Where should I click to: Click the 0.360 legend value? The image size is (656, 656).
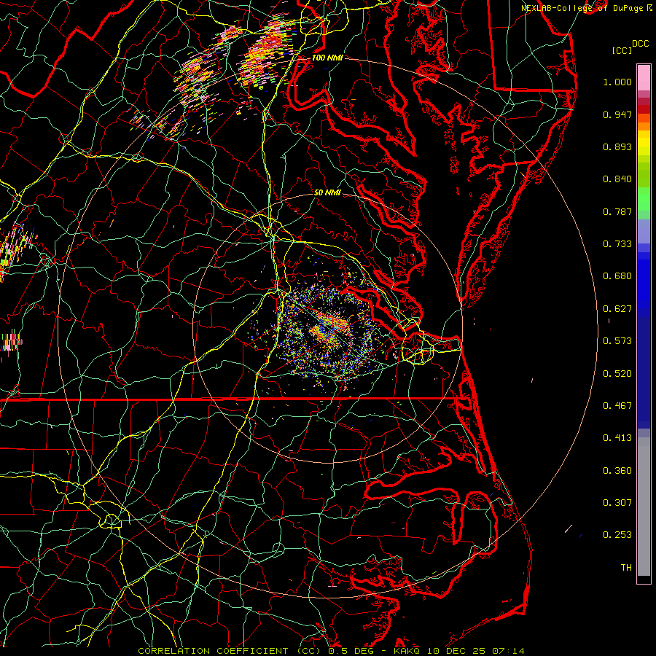617,471
